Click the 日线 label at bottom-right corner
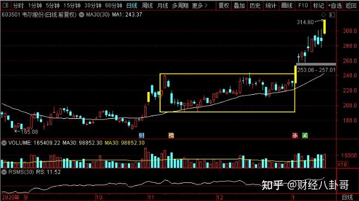The height and width of the screenshot is (201, 359). pyautogui.click(x=348, y=197)
